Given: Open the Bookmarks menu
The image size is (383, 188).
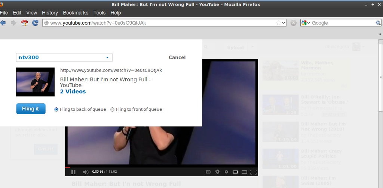Looking at the screenshot, I should coord(76,13).
